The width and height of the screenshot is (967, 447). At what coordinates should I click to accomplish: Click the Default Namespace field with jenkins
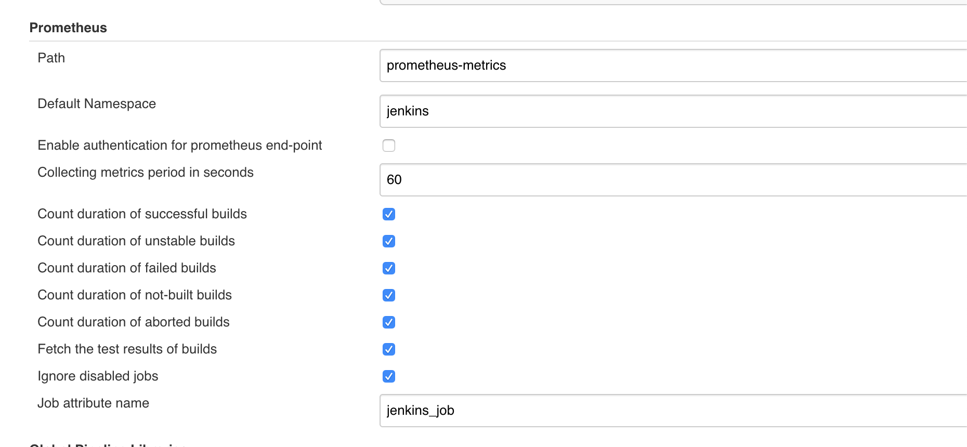point(673,111)
